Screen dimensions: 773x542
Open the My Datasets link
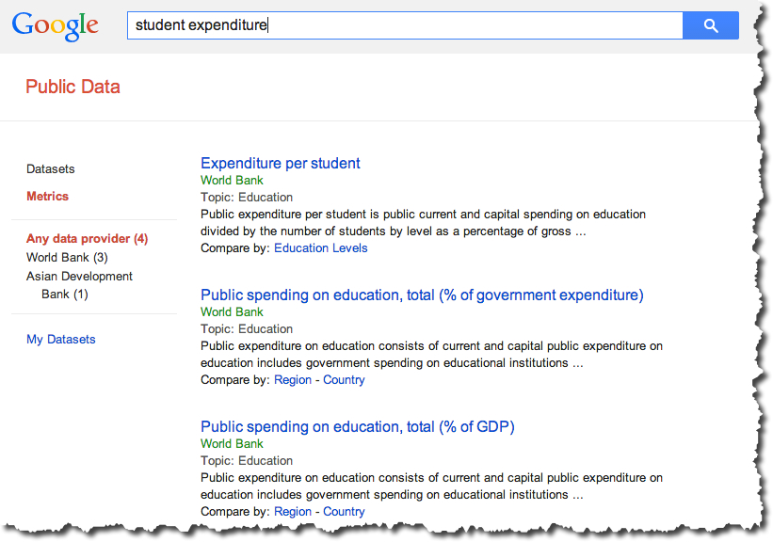[x=61, y=339]
